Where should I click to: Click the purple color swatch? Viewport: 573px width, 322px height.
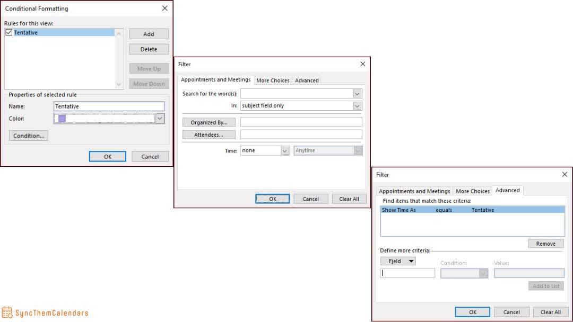[x=62, y=119]
